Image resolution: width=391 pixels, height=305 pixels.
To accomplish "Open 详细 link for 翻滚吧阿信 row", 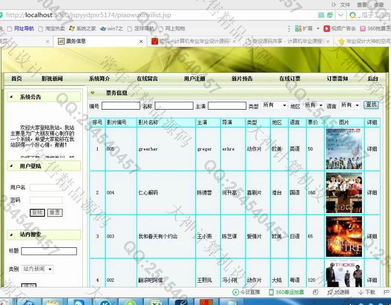I will [x=372, y=280].
